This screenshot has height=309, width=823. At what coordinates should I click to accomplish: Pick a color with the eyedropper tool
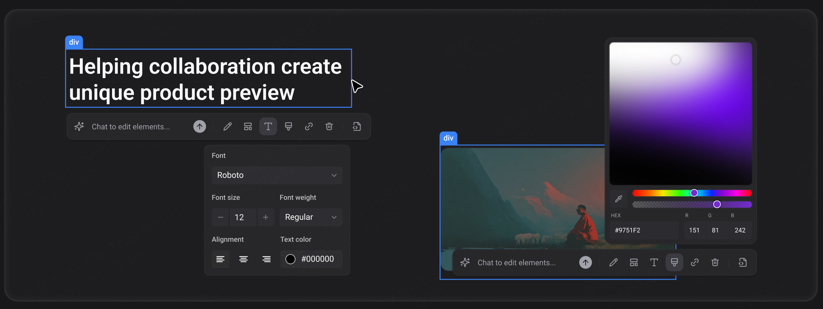tap(619, 199)
